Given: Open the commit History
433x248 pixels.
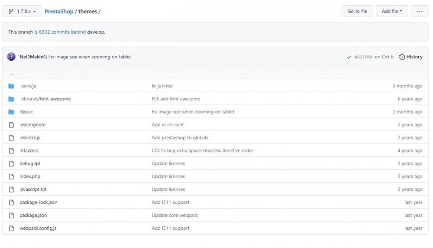Looking at the screenshot, I should point(410,57).
